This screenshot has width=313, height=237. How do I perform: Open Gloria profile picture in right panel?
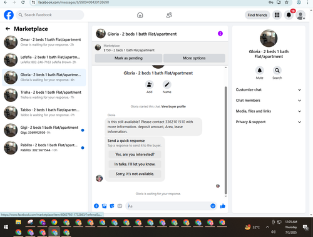pos(269,38)
